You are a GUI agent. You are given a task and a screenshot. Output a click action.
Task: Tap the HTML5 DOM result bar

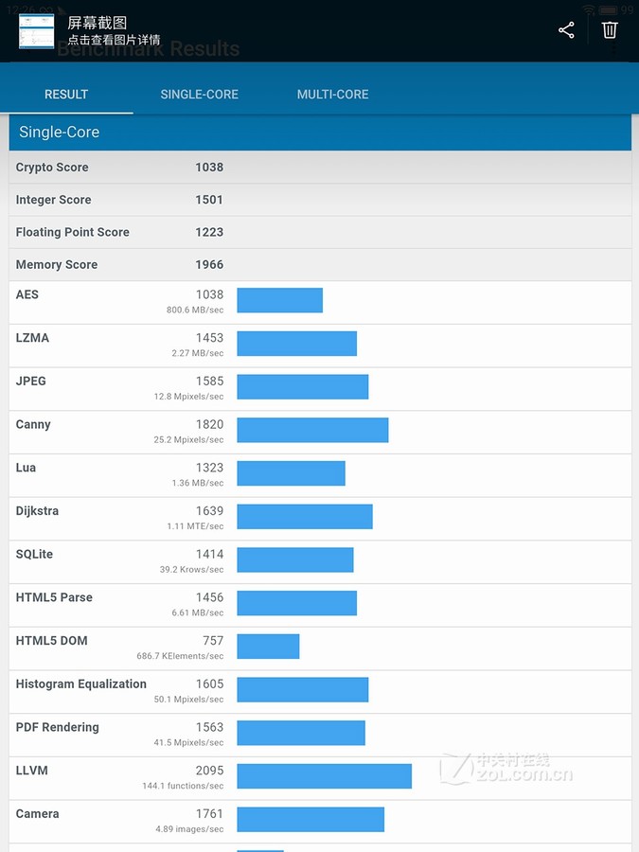tap(268, 647)
